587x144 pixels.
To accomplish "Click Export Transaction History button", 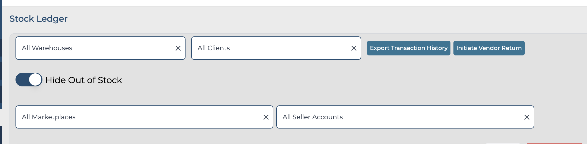I will tap(408, 48).
